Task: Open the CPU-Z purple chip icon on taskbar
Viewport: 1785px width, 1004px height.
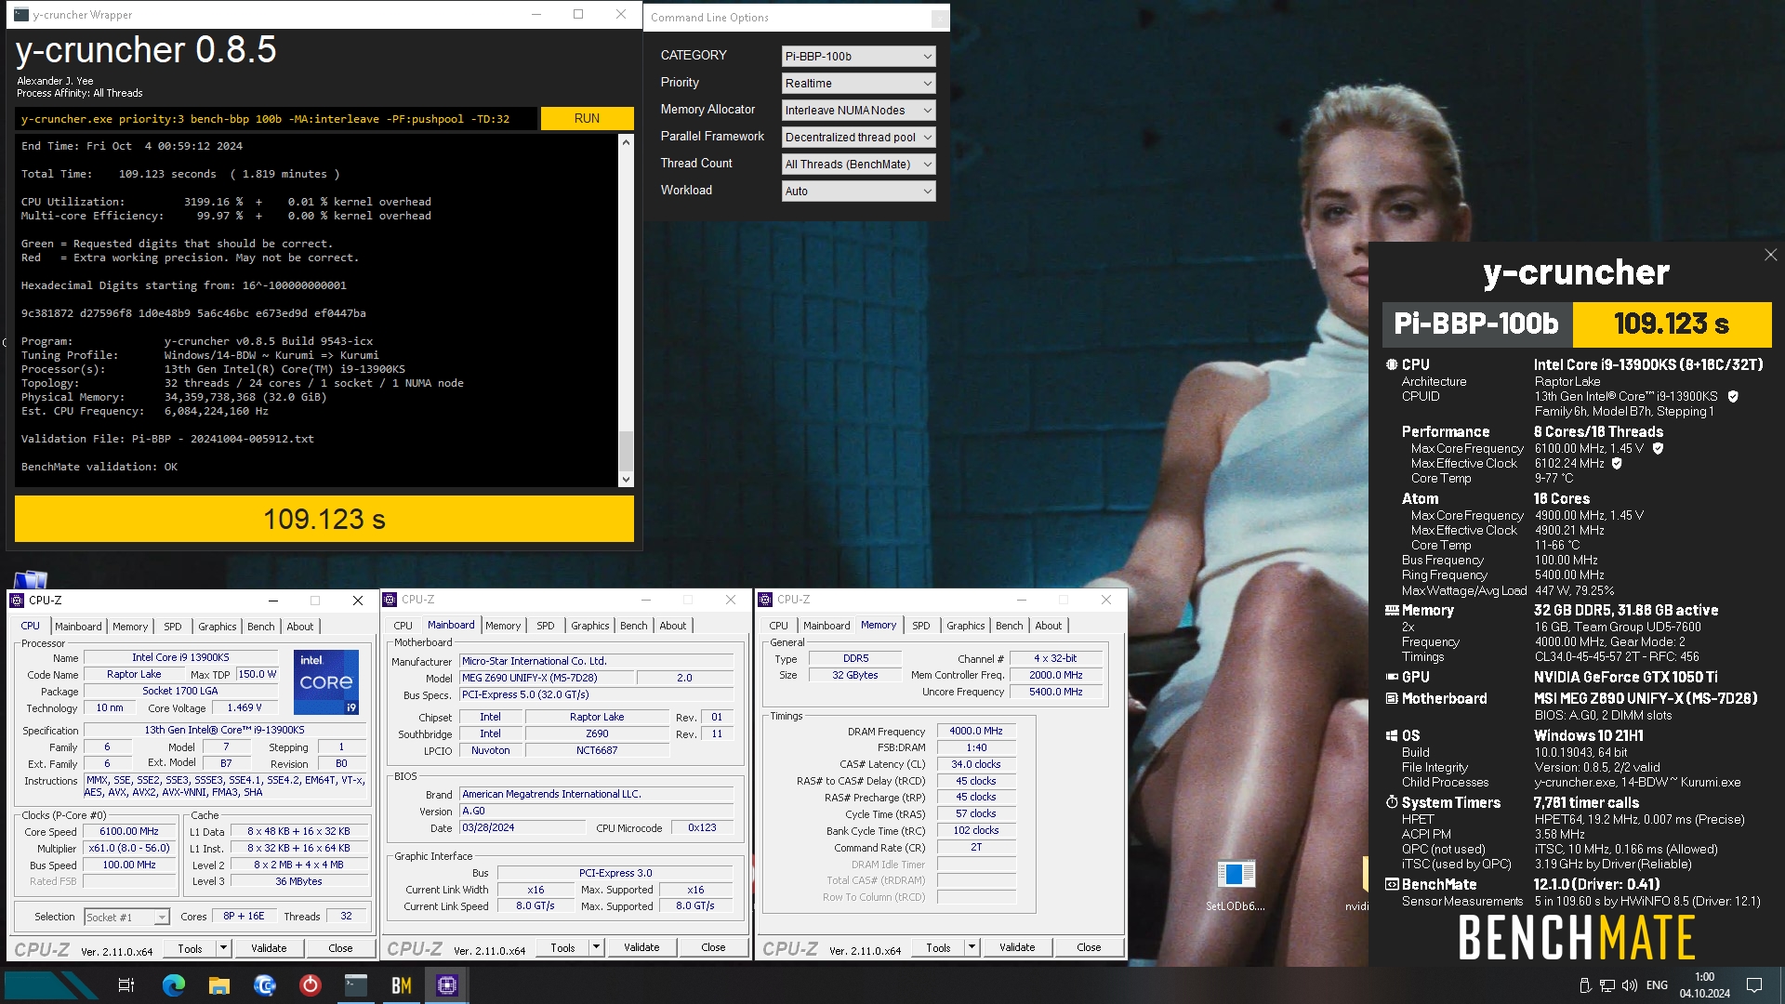Action: 447,985
